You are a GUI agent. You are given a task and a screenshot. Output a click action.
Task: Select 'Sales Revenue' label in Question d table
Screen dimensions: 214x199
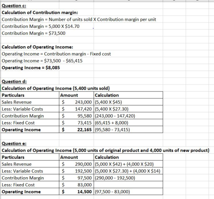30,102
